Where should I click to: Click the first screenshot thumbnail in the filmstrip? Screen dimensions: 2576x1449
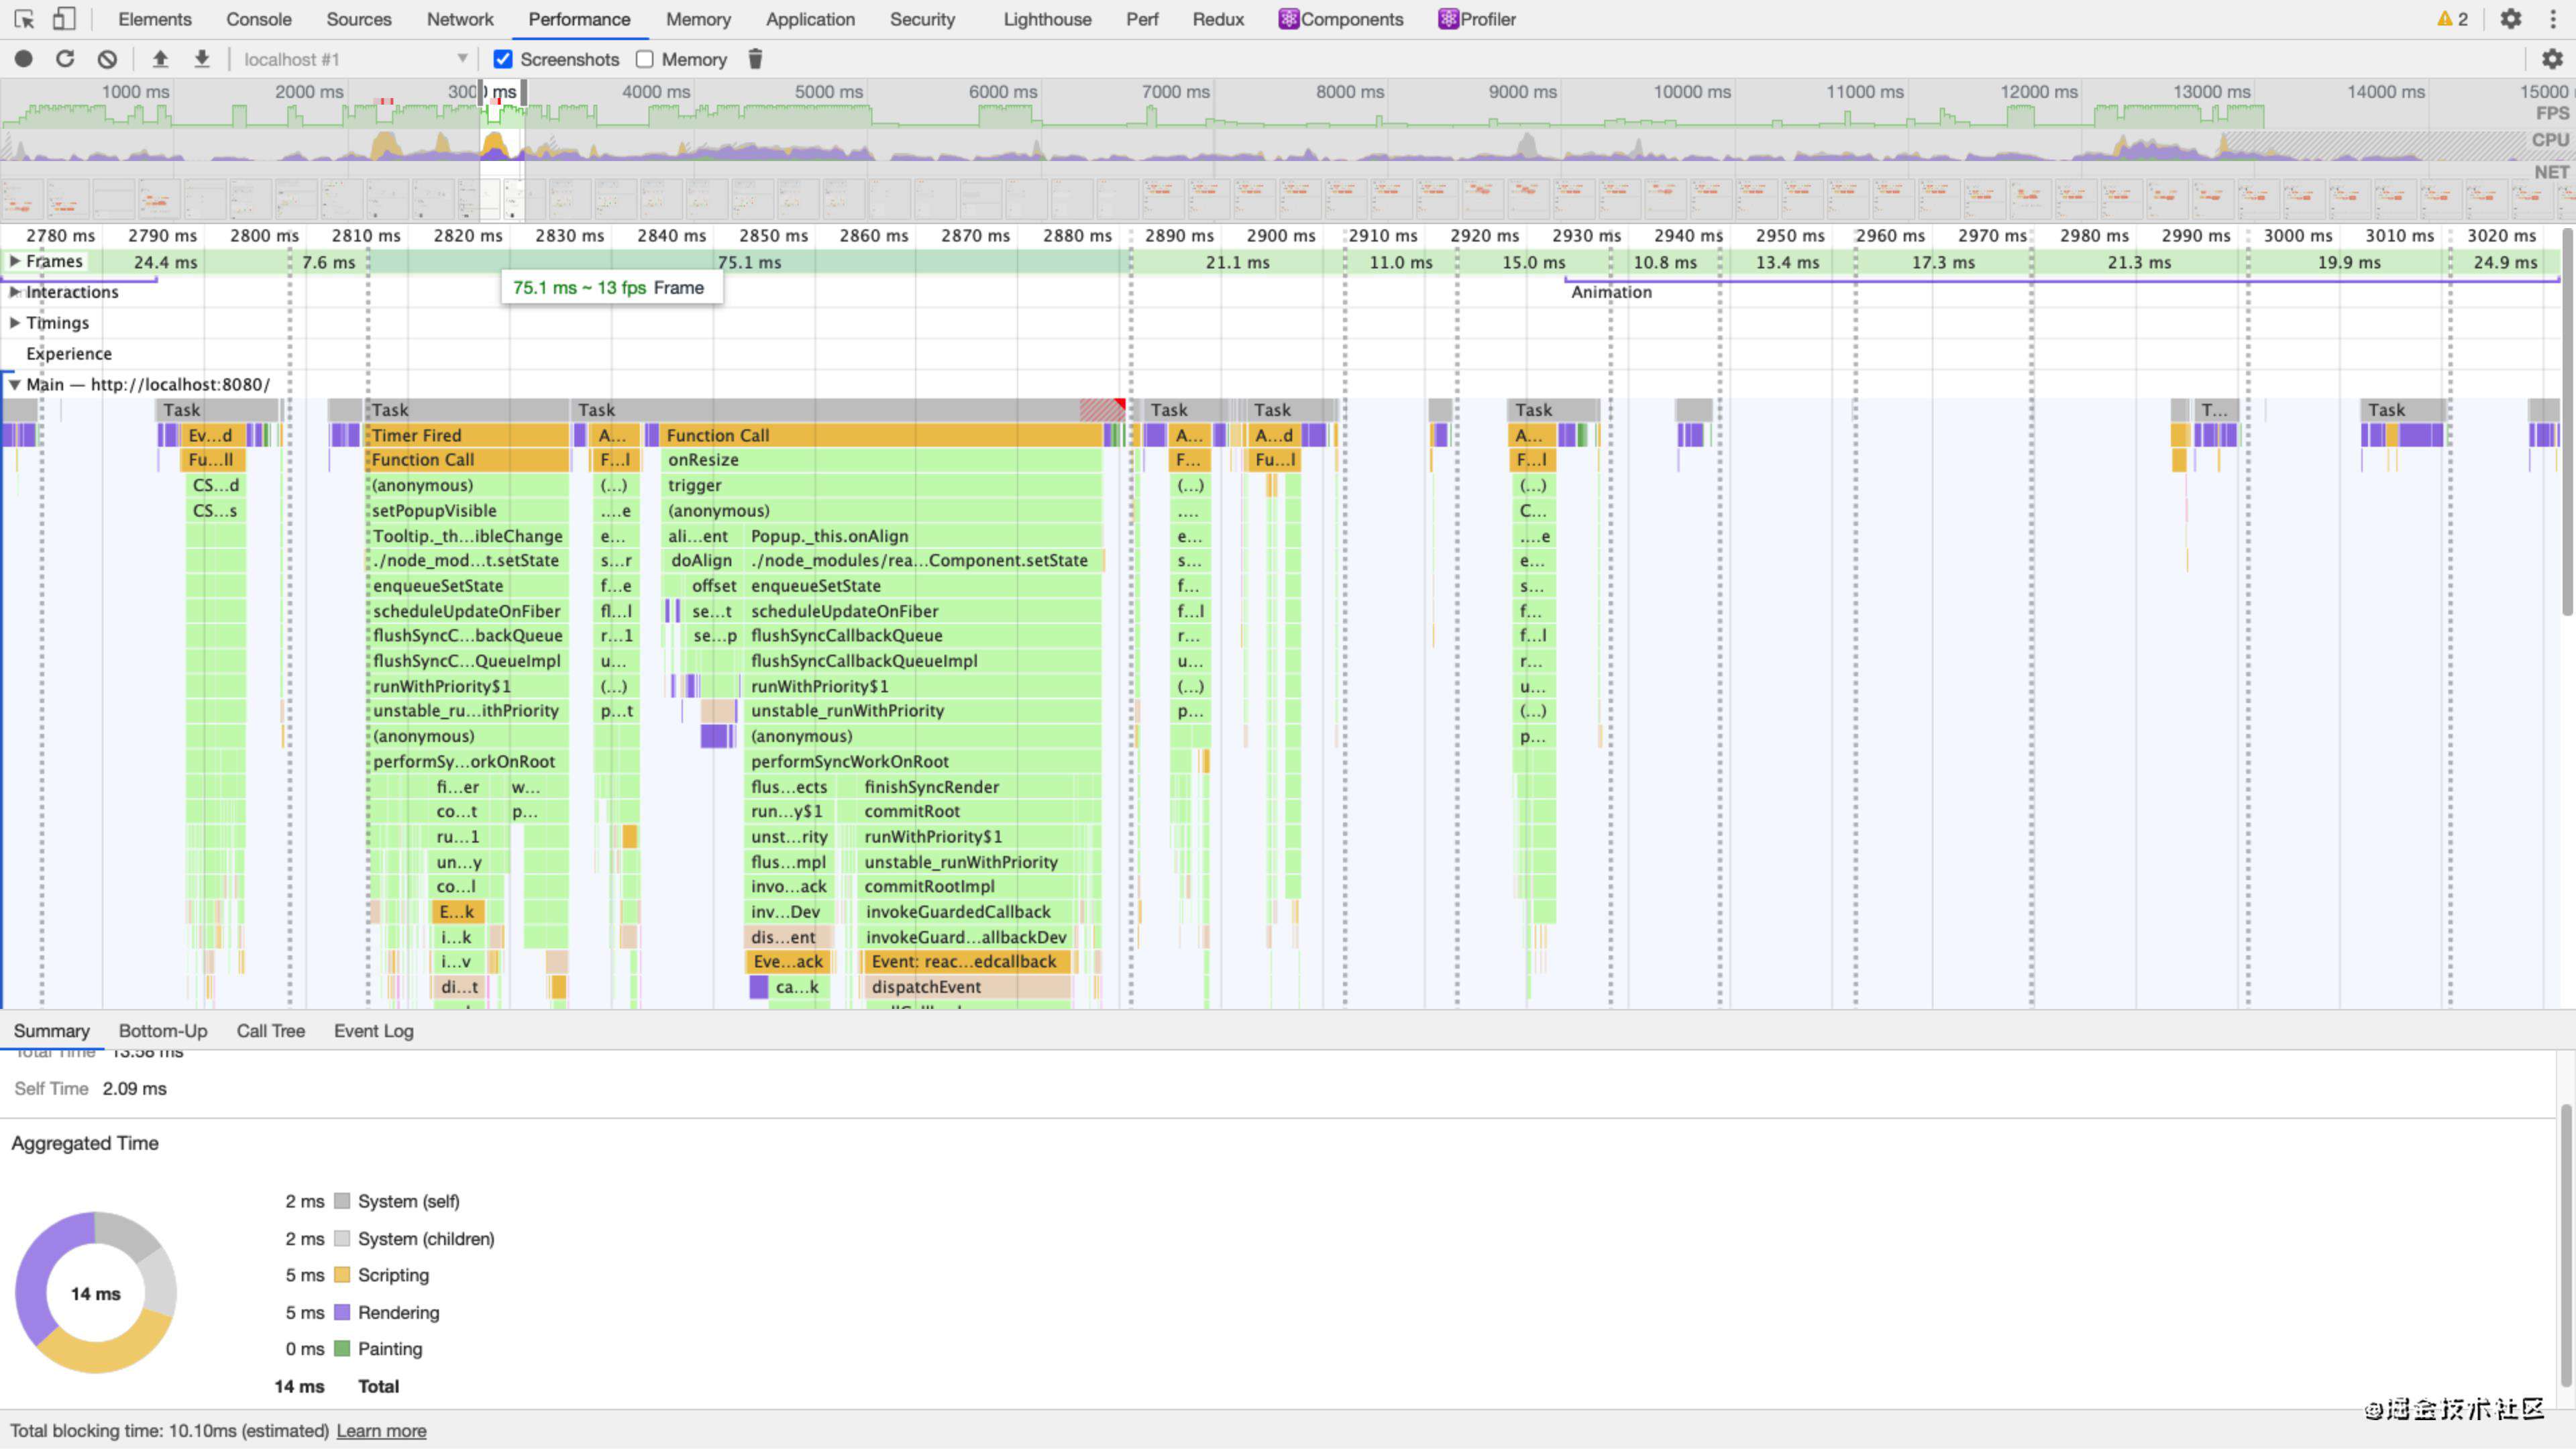point(22,200)
